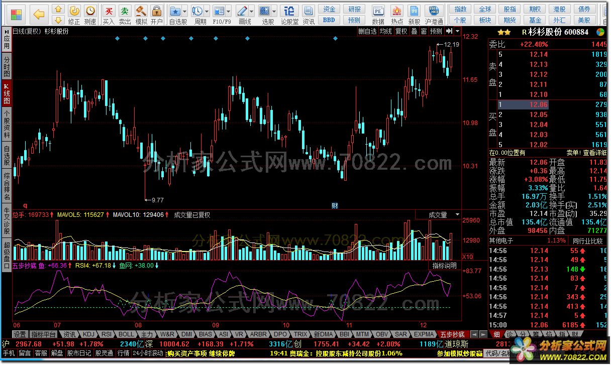
Task: Open the 模拟 simulated trading gavel icon
Action: pos(141,15)
